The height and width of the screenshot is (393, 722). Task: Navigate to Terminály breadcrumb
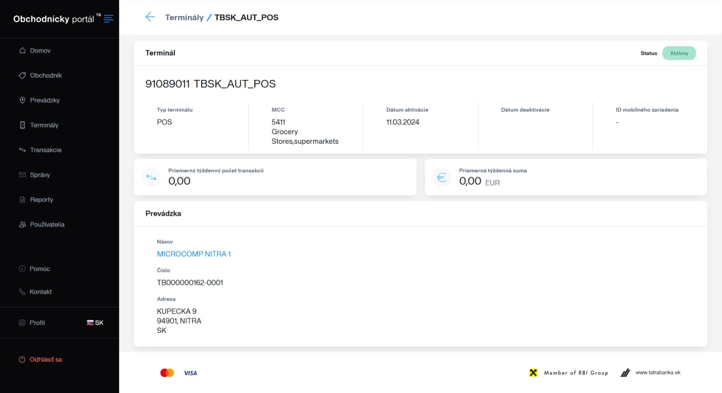tap(184, 17)
